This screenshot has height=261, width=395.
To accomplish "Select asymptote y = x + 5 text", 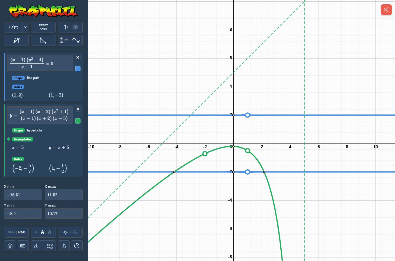I will point(59,147).
